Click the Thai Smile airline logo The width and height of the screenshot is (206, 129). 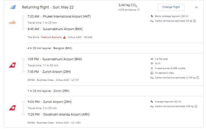pyautogui.click(x=12, y=23)
